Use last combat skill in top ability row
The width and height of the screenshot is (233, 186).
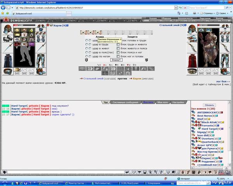(151, 69)
